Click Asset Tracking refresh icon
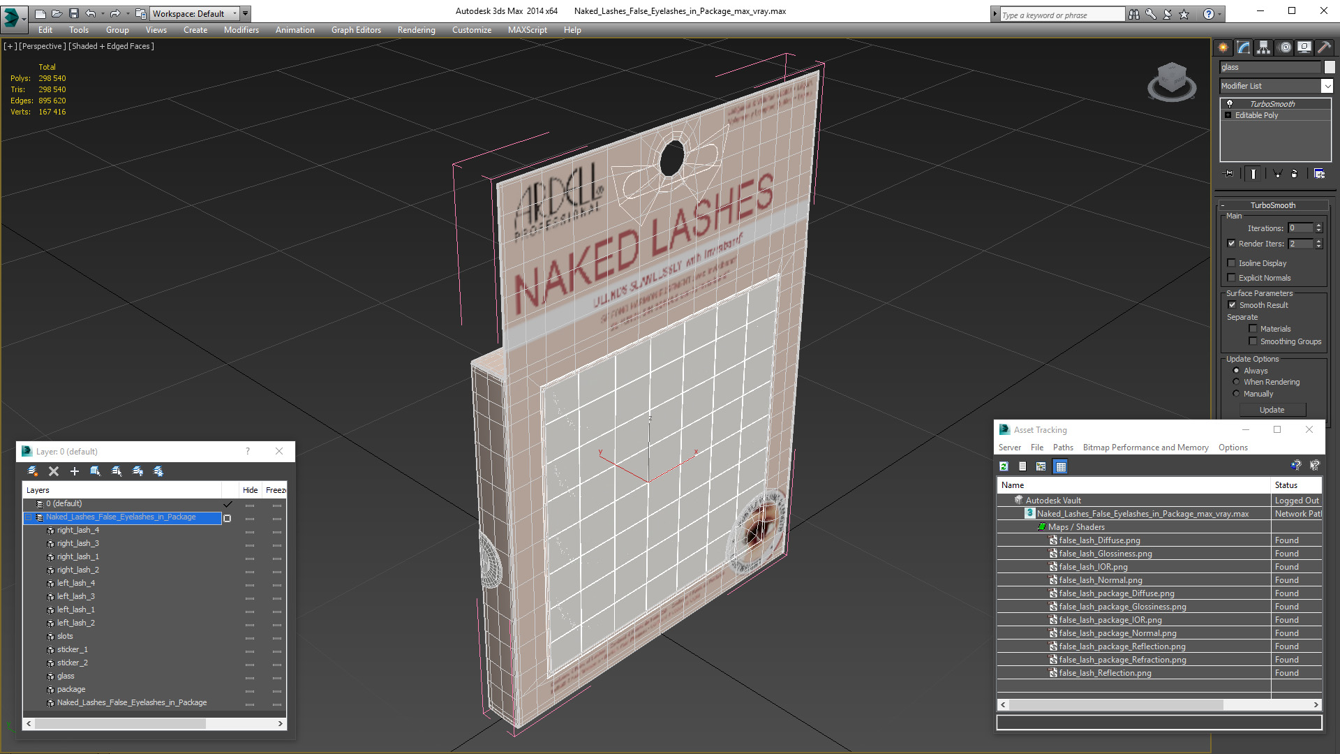This screenshot has width=1340, height=754. point(1004,466)
